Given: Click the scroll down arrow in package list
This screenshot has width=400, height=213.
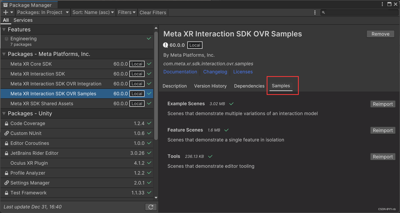Looking at the screenshot, I should click(156, 198).
